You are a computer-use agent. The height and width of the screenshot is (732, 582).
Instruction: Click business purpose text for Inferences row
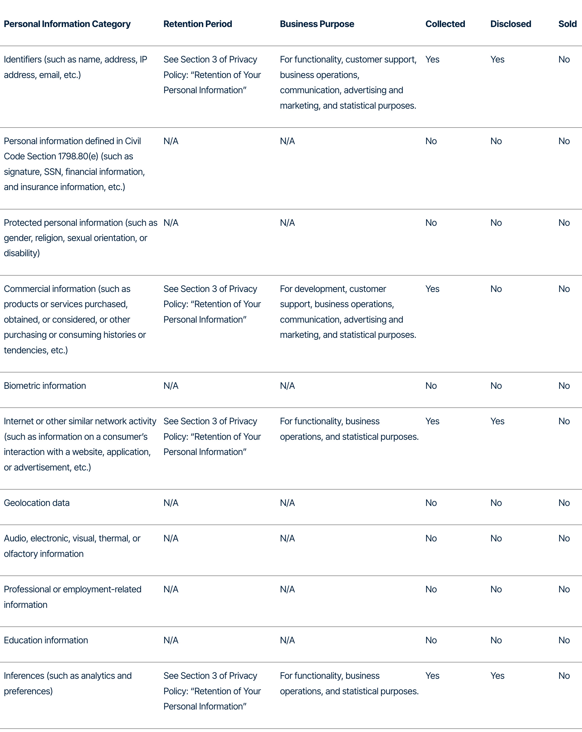[349, 683]
